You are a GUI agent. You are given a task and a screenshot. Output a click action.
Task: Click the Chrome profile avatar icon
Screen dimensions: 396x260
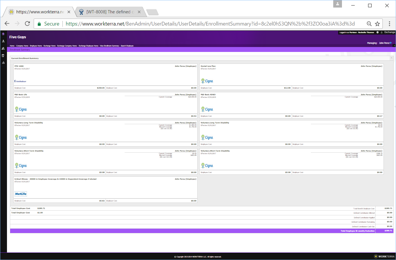pos(337,4)
